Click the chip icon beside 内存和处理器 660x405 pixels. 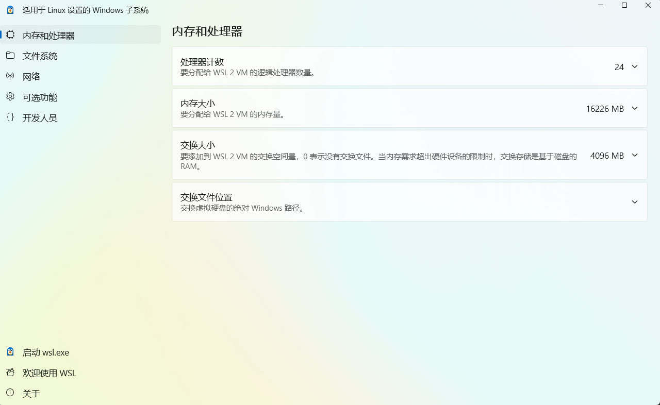point(10,35)
